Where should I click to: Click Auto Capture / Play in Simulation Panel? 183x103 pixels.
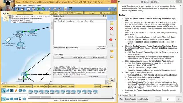[80, 57]
